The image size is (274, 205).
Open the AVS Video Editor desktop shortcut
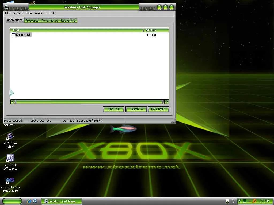(x=10, y=140)
